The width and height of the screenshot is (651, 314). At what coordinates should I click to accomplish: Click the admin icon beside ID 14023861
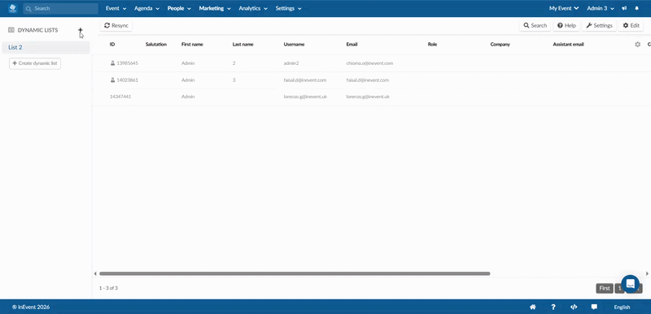(112, 80)
